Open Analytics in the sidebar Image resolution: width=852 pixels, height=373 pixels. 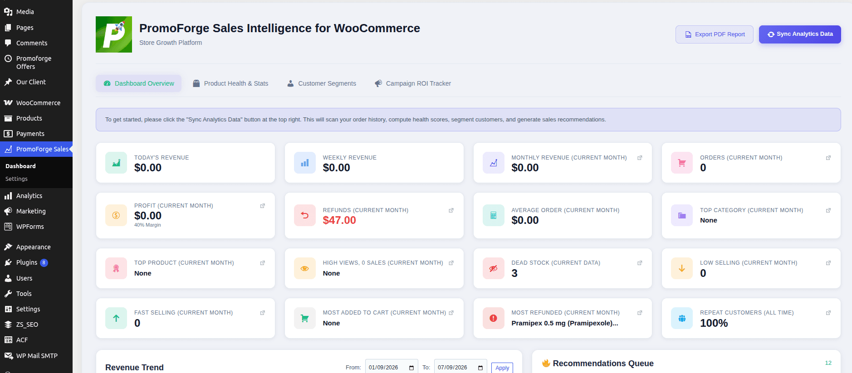[36, 196]
